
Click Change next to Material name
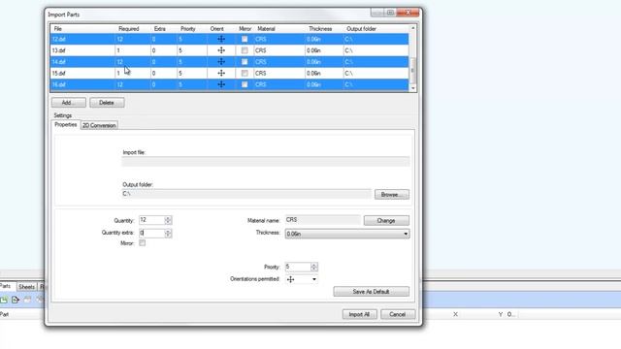[386, 220]
